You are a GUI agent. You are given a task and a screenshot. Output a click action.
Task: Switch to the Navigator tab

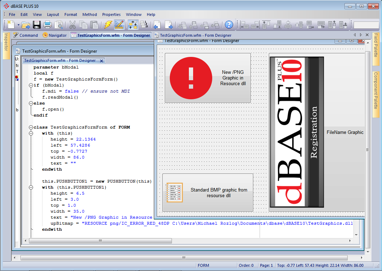point(54,35)
